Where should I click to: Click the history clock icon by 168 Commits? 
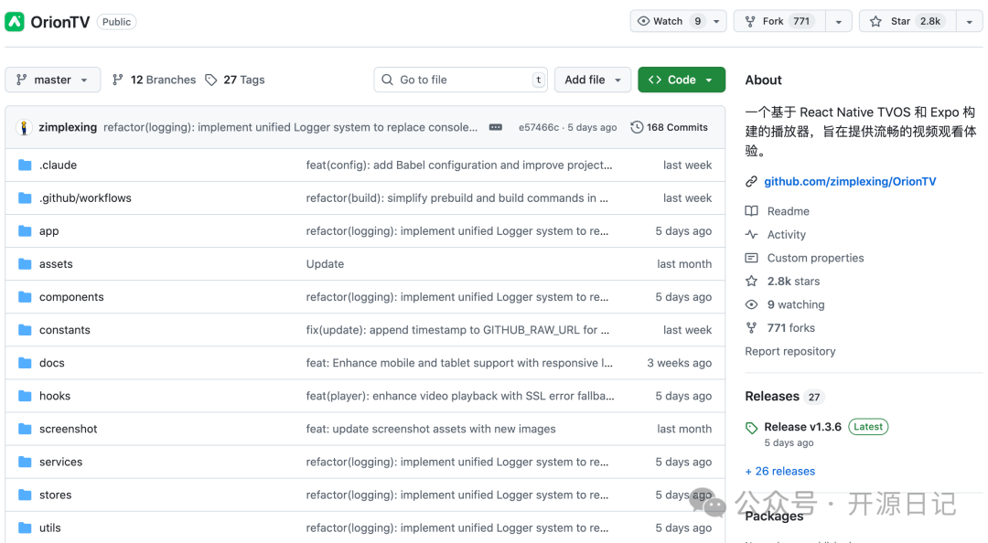point(637,127)
